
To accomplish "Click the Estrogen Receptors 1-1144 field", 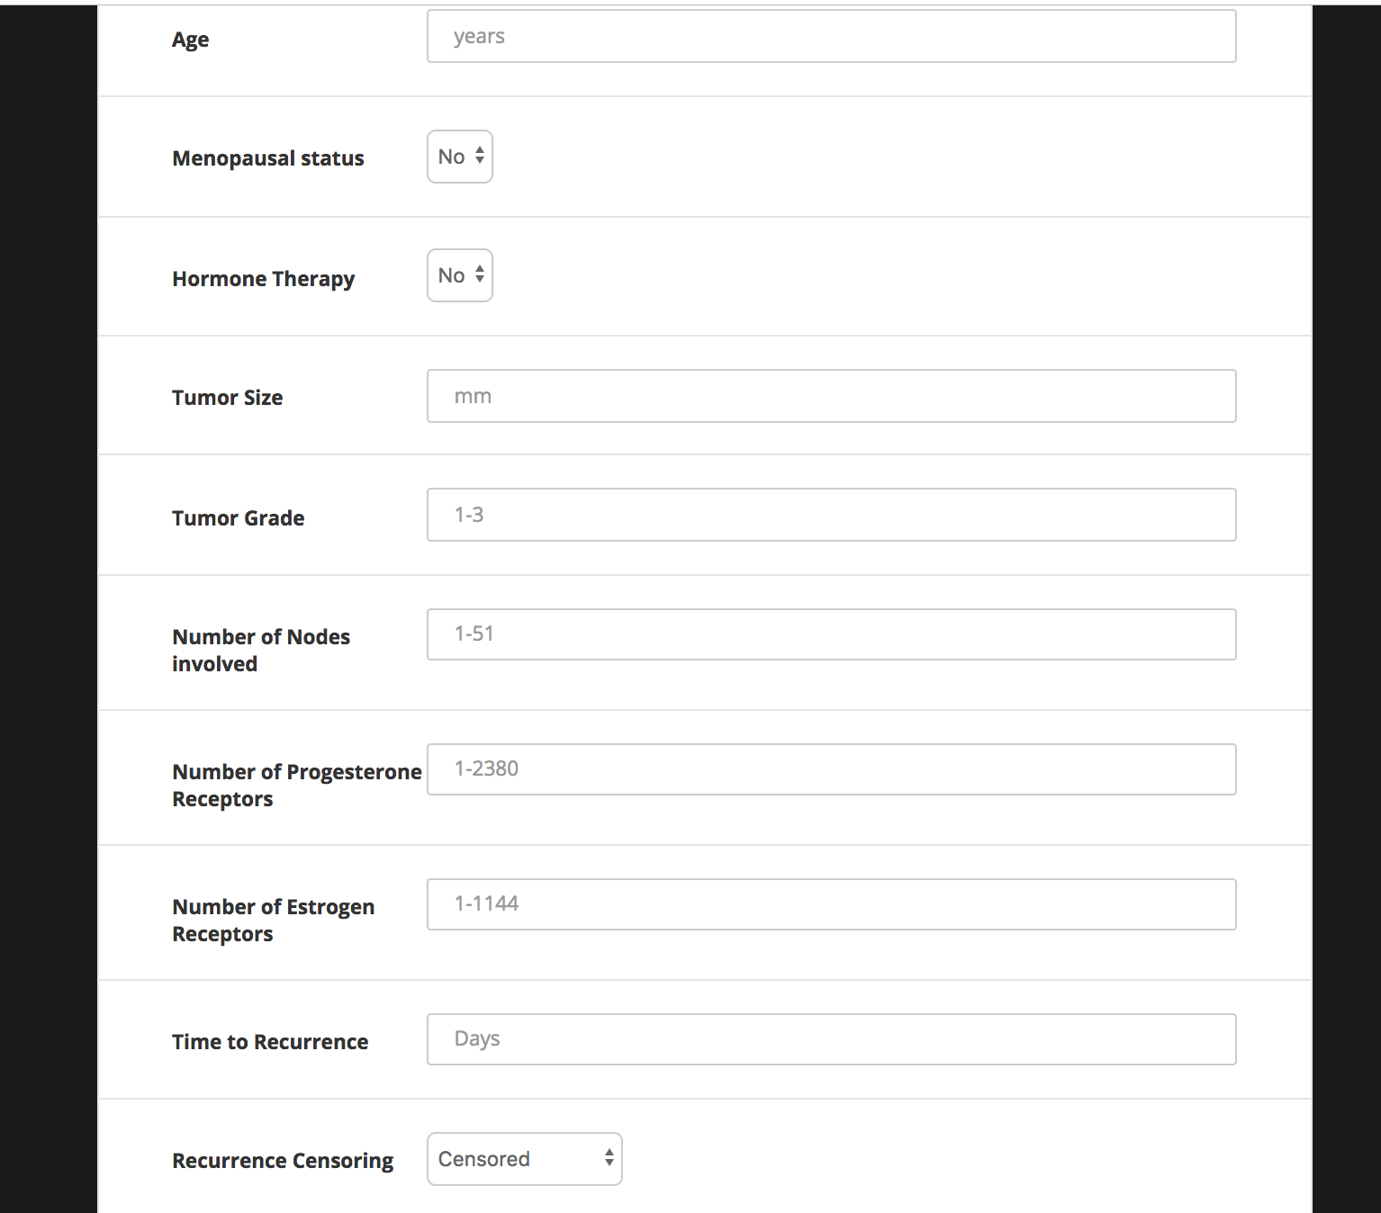I will coord(831,904).
